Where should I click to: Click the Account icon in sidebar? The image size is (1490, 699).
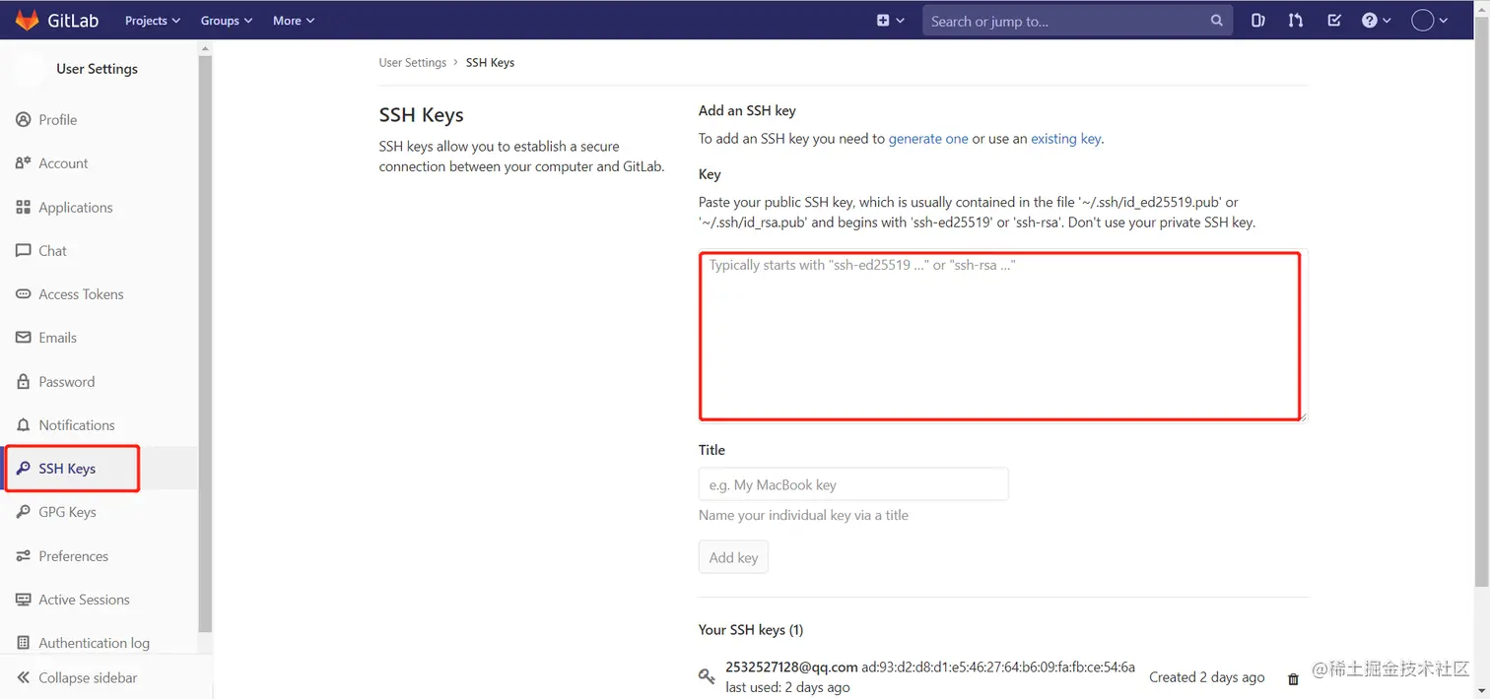pyautogui.click(x=24, y=163)
